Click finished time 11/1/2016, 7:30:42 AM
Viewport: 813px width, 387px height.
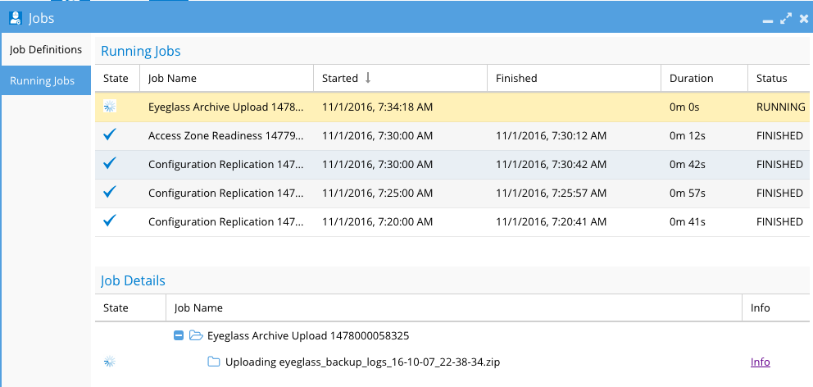pos(551,165)
